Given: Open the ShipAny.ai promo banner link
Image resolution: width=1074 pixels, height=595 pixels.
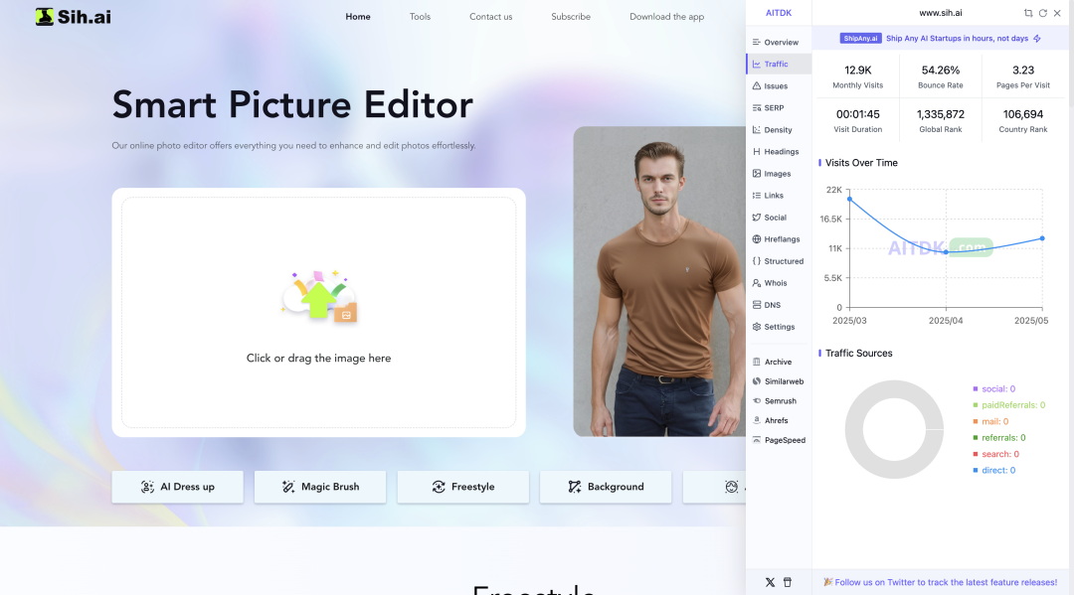Looking at the screenshot, I should [940, 39].
